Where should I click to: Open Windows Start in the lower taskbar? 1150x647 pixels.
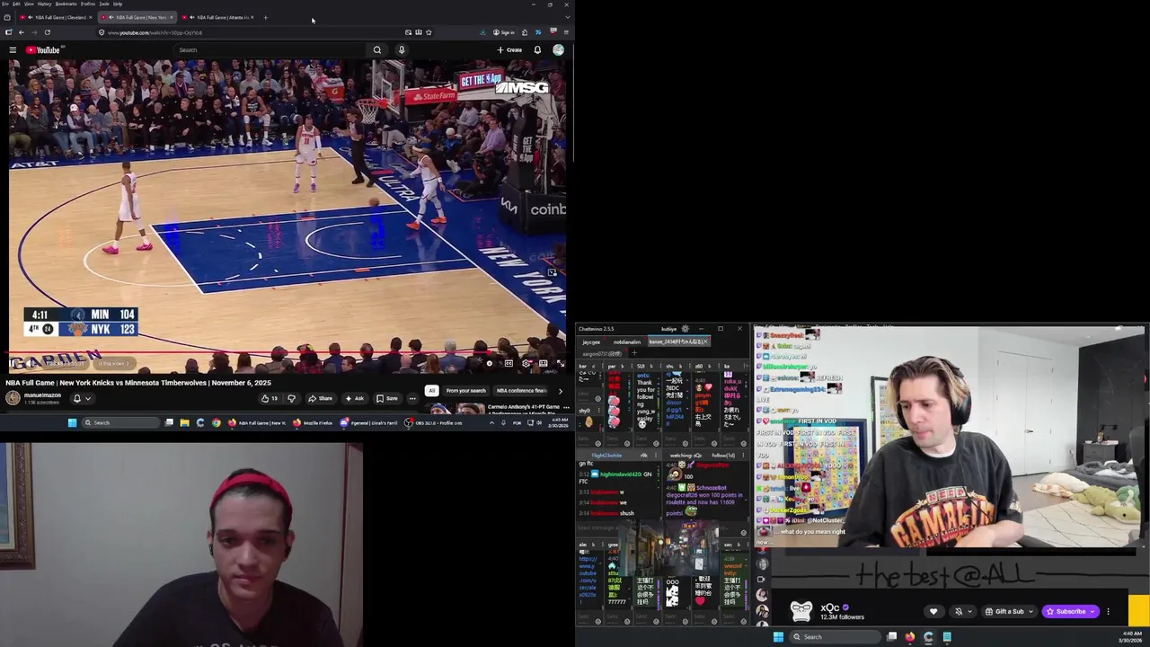[x=778, y=637]
